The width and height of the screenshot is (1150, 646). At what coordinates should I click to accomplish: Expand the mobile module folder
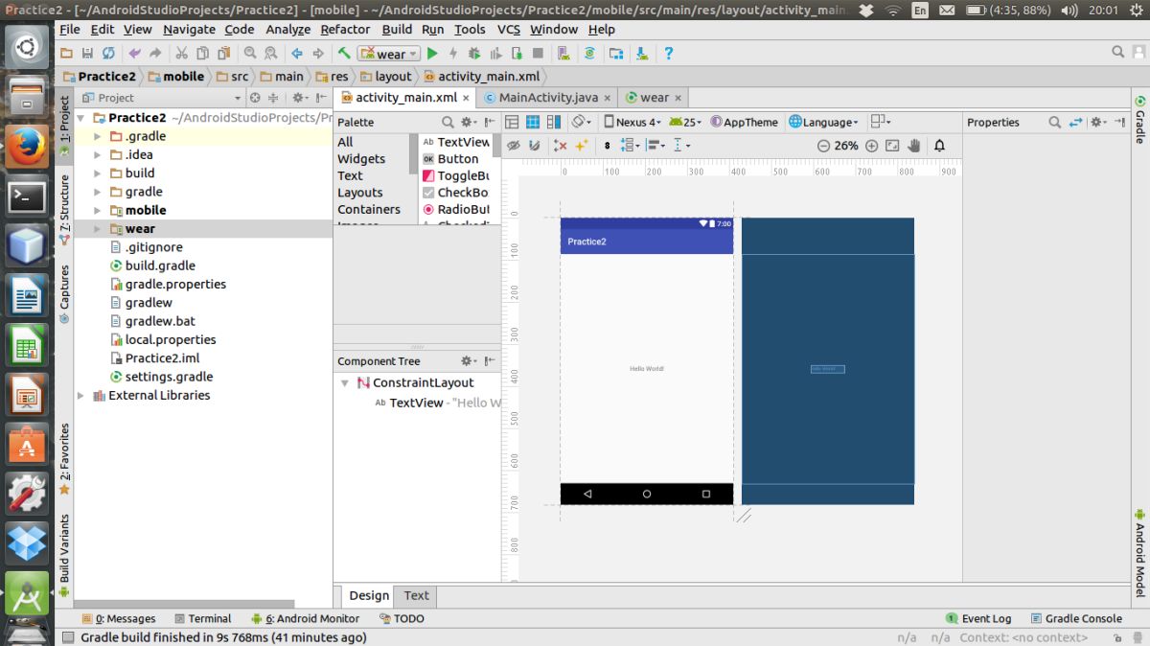coord(98,210)
